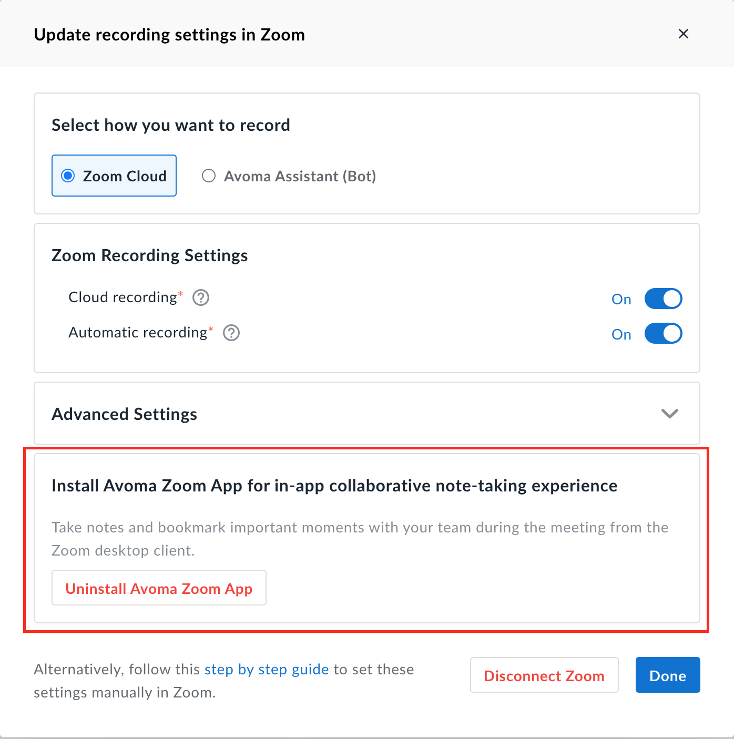Open help tooltip for Cloud recording
This screenshot has height=739, width=734.
(x=200, y=297)
